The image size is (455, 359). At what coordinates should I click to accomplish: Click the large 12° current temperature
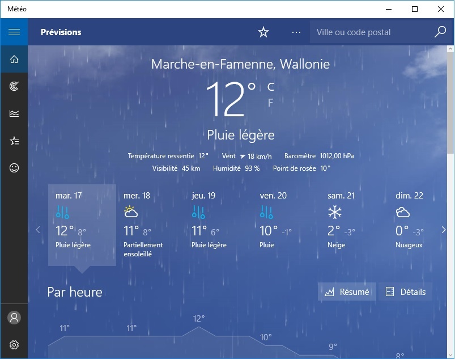[231, 99]
